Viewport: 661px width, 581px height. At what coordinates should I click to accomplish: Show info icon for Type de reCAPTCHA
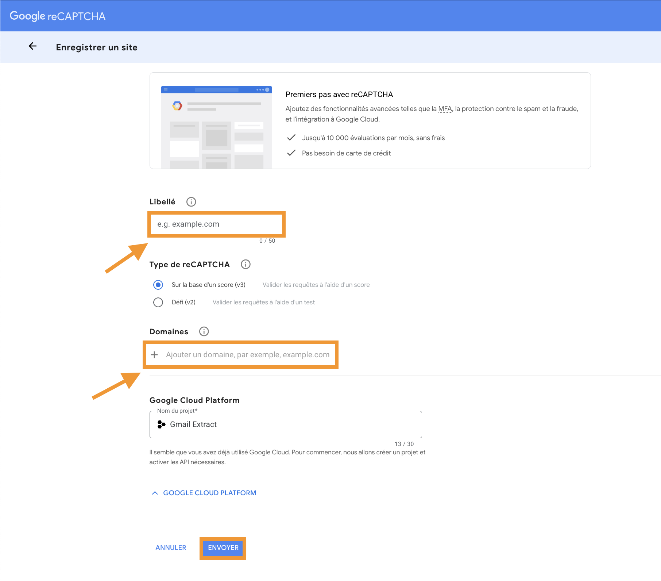[246, 264]
